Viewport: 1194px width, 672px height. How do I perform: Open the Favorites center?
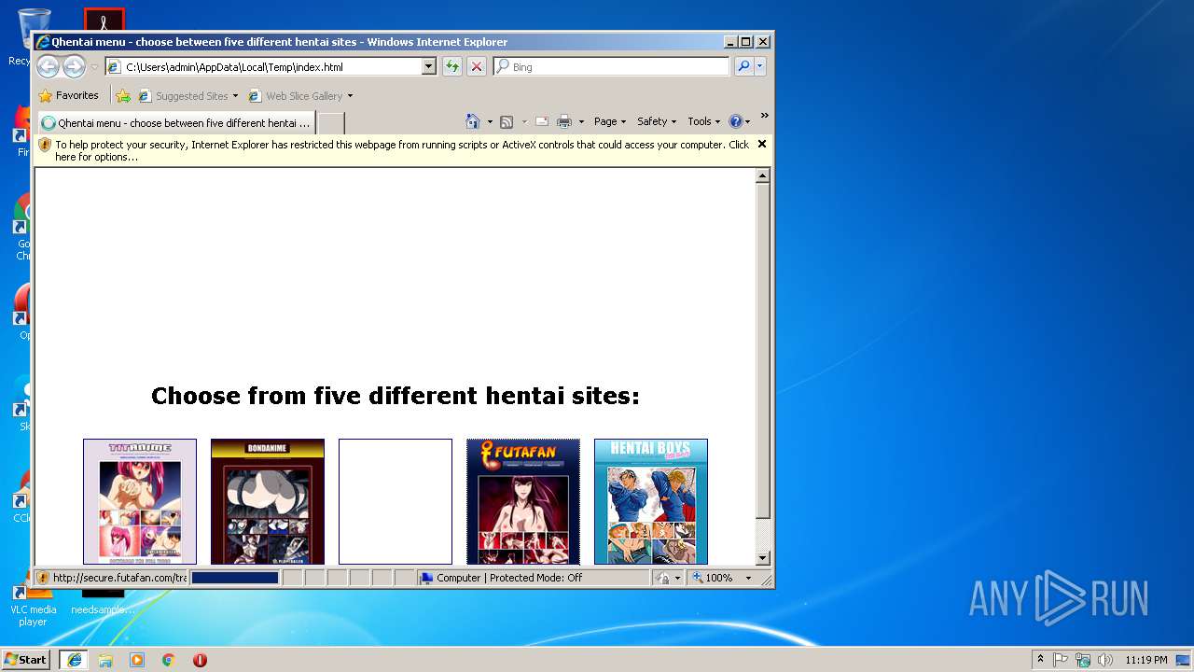point(68,95)
